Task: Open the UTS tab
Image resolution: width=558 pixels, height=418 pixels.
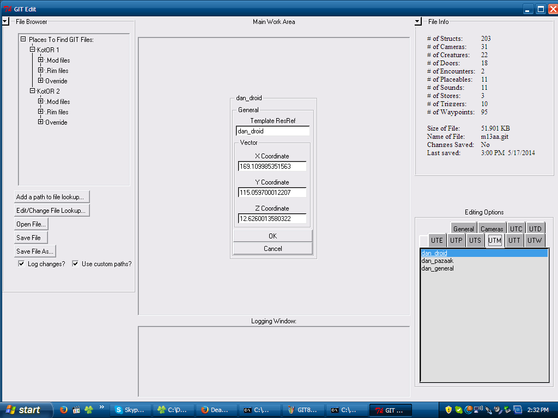Action: point(475,240)
